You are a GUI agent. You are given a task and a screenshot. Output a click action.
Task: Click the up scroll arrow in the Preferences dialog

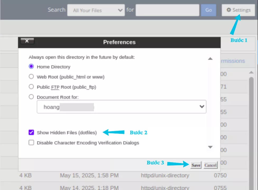(x=211, y=58)
